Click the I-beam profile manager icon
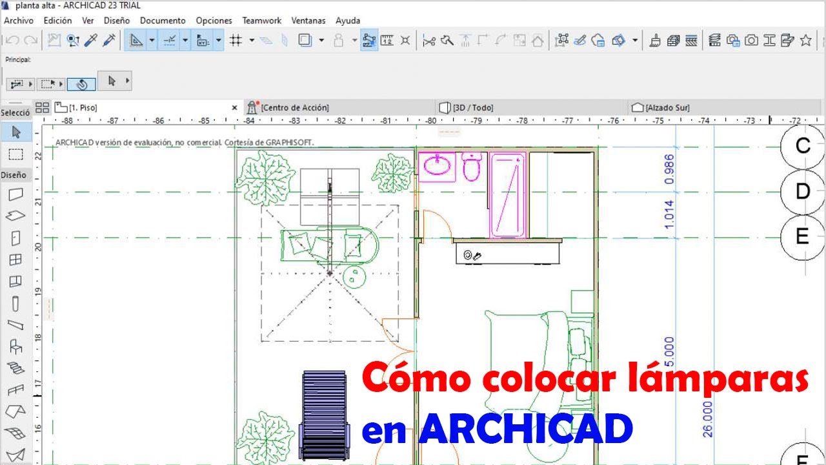 click(x=769, y=40)
